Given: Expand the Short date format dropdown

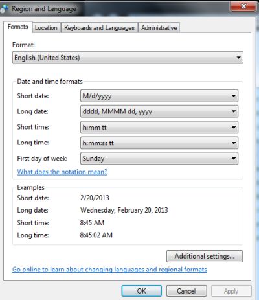Looking at the screenshot, I should point(159,96).
